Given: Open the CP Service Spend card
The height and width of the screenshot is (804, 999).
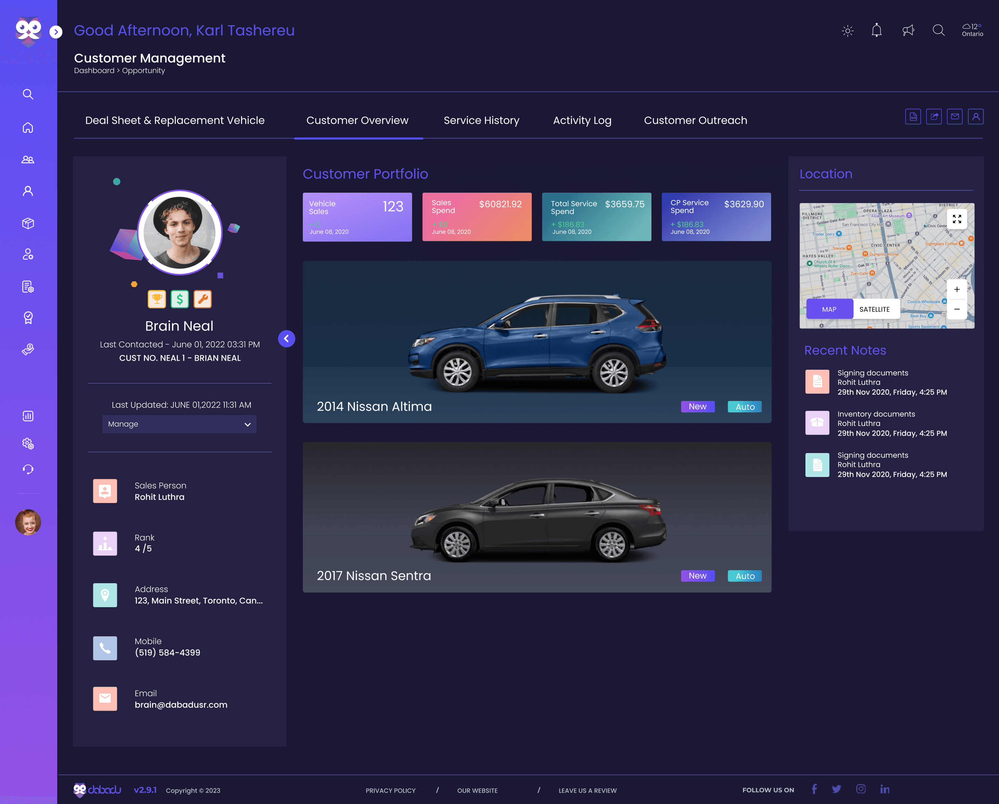Looking at the screenshot, I should tap(716, 217).
